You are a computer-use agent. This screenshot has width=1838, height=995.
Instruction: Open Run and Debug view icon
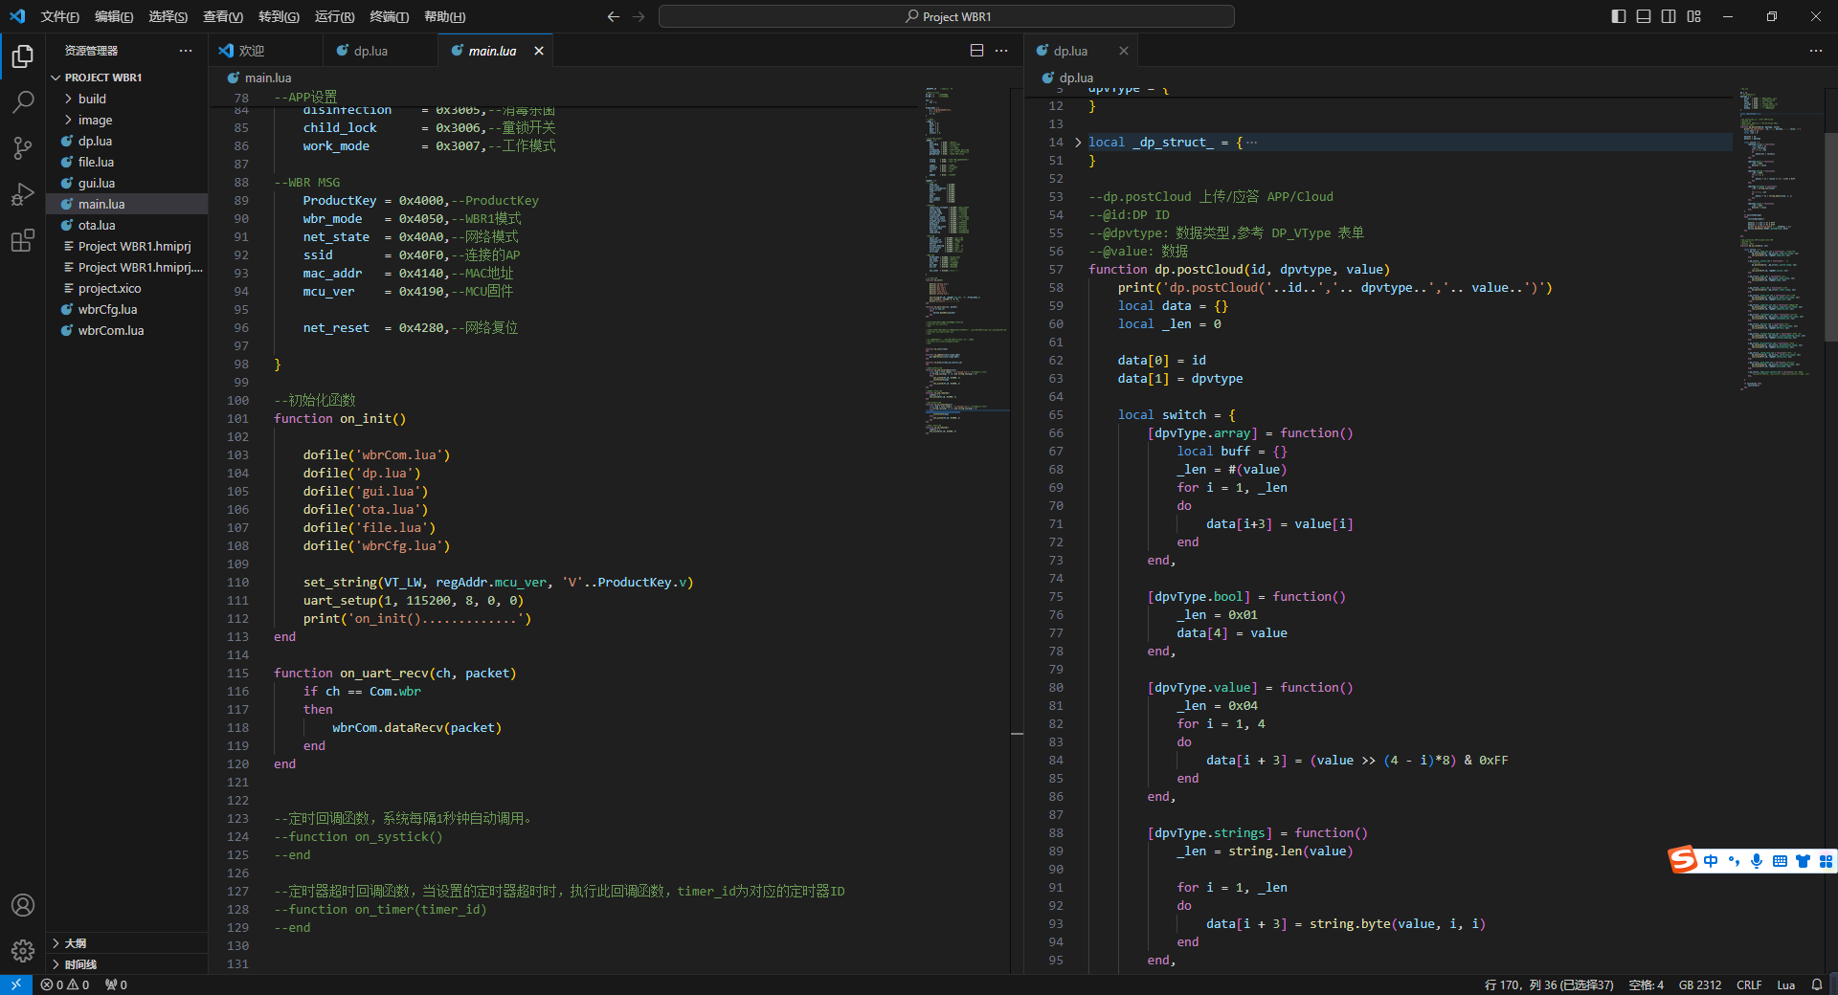(x=23, y=194)
